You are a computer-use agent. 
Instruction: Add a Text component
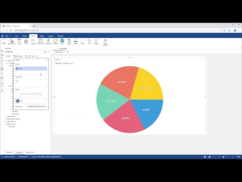(90, 42)
